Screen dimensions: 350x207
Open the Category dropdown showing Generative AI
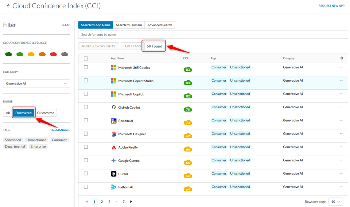[36, 83]
